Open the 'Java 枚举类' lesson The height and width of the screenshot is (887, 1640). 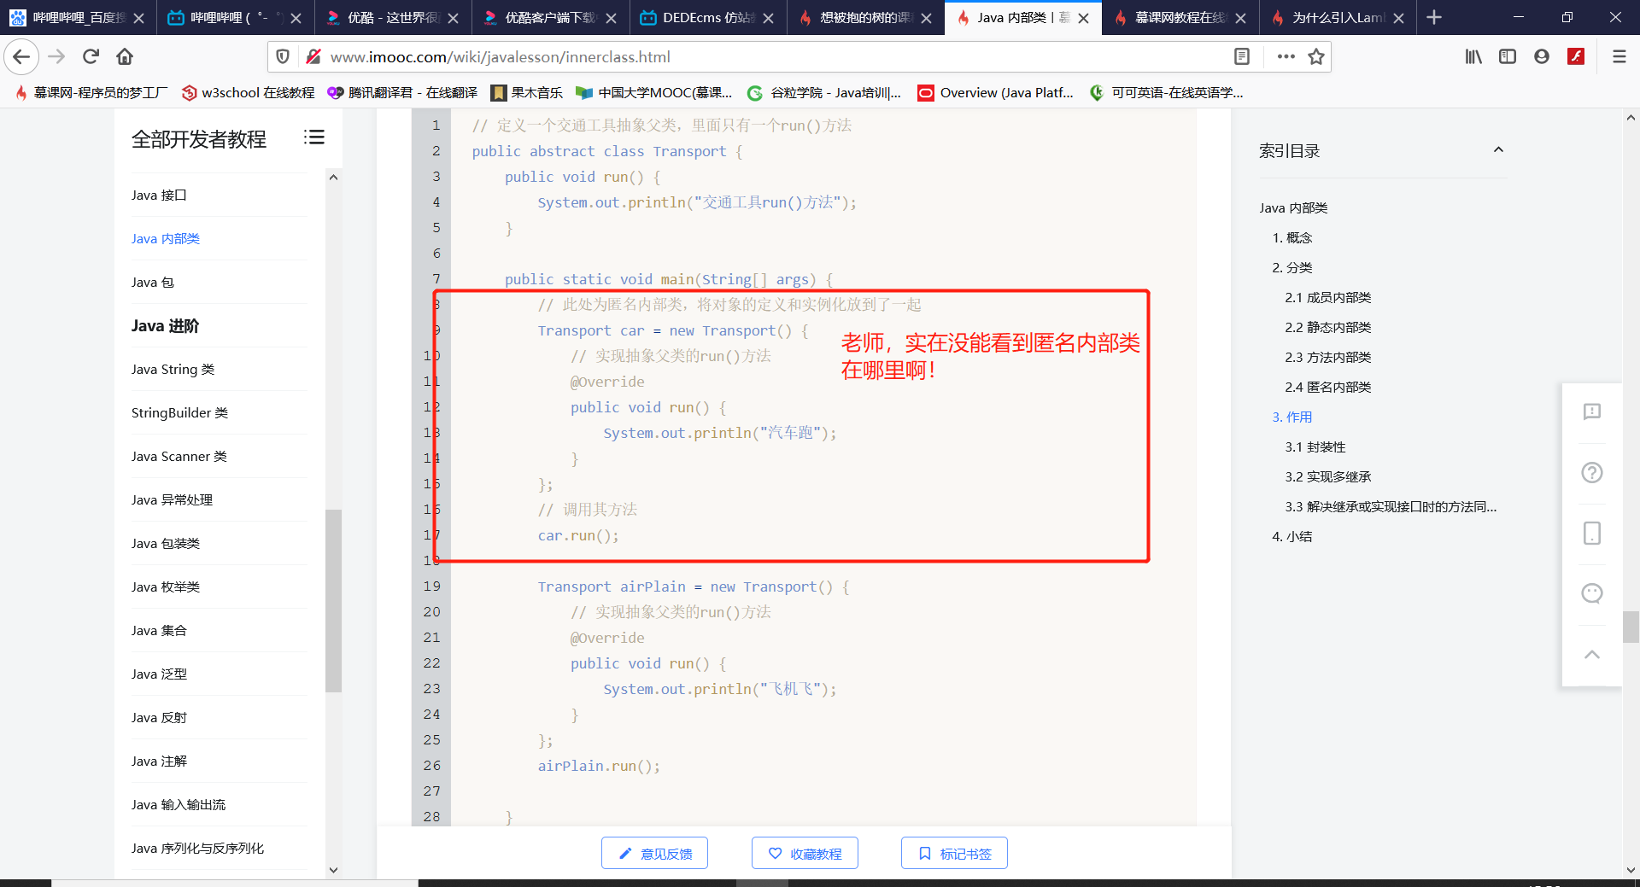pyautogui.click(x=165, y=586)
